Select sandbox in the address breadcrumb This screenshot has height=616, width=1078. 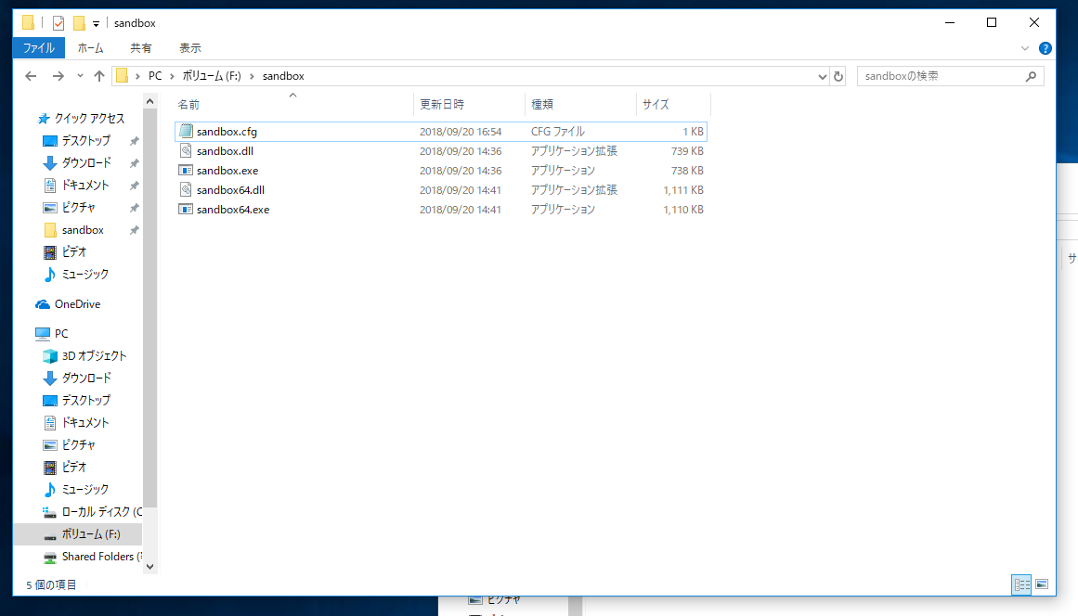click(283, 76)
